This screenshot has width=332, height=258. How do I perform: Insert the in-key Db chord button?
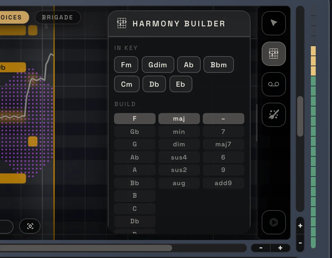click(154, 84)
